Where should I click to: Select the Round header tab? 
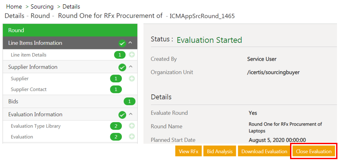[70, 30]
